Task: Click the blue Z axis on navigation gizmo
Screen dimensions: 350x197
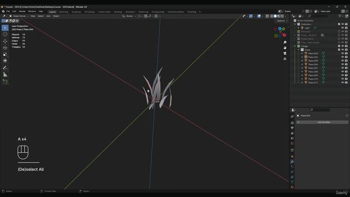Action: pyautogui.click(x=279, y=29)
